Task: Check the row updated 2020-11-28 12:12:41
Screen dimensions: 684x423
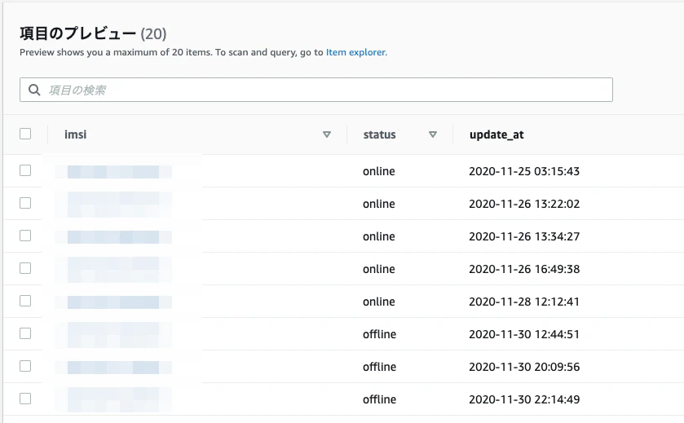Action: [x=25, y=301]
